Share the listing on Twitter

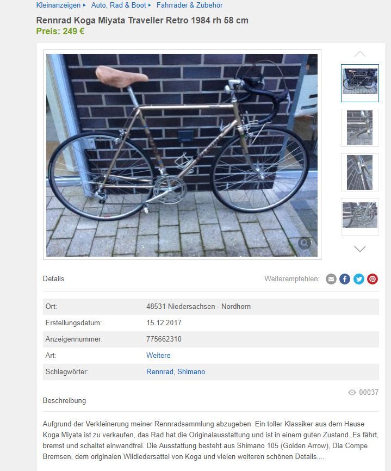coord(358,279)
